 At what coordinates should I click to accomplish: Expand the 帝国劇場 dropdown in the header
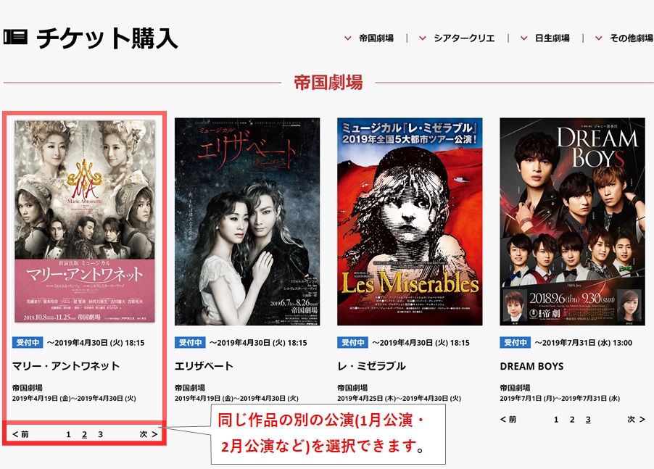[x=369, y=38]
